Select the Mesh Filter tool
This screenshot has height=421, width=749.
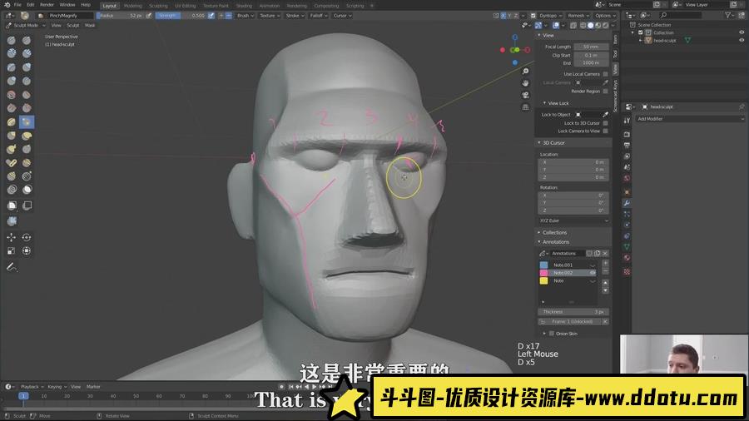click(12, 221)
